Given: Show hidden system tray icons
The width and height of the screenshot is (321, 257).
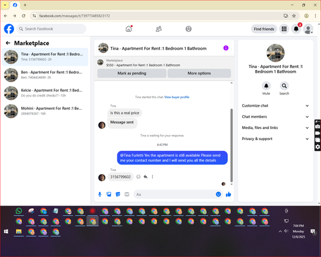Looking at the screenshot, I should coord(280,231).
